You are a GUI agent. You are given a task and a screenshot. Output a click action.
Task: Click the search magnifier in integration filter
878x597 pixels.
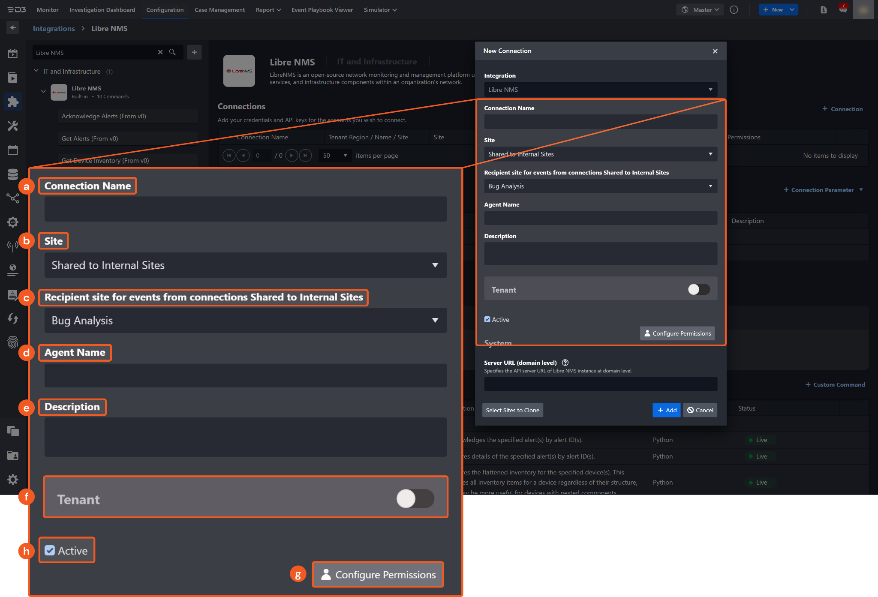(172, 52)
